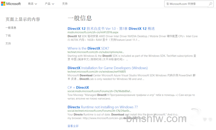Jump to 一般信息 section in sidebar

(11, 28)
